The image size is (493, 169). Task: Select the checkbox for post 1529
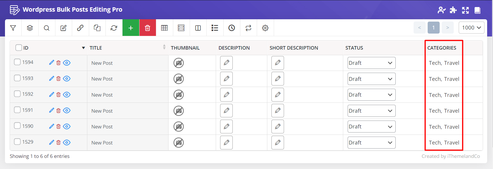click(18, 142)
